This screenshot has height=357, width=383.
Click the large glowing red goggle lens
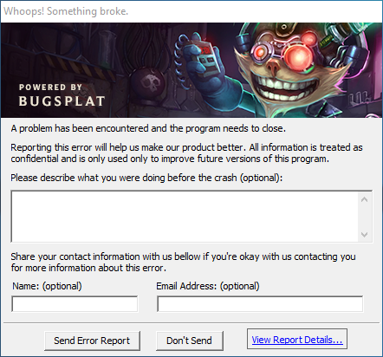298,55
